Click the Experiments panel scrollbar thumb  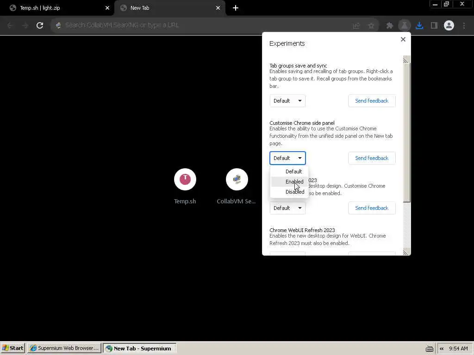click(406, 133)
